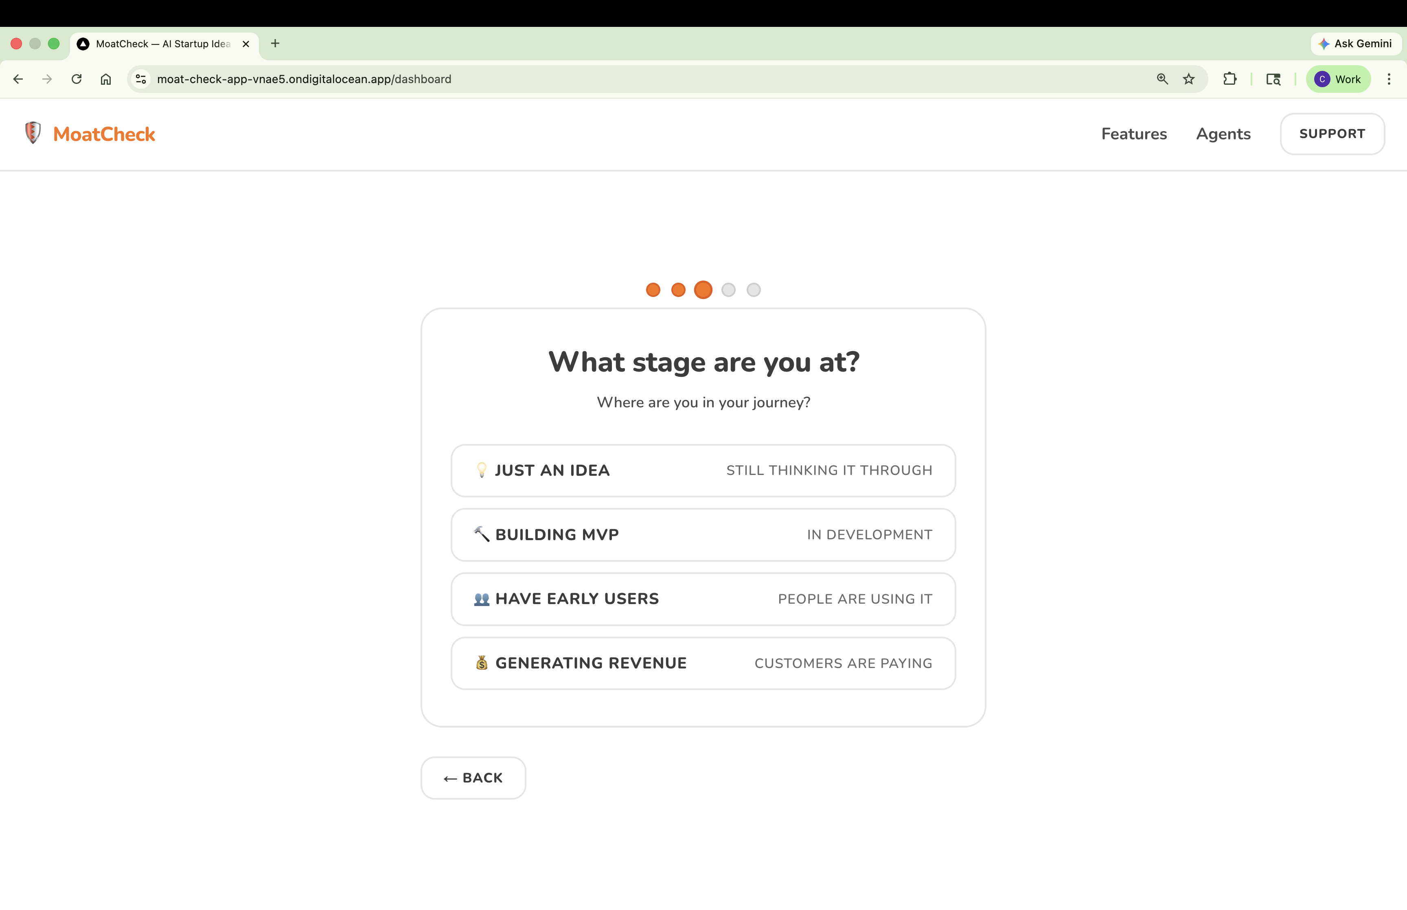Click the first progress step dot
Viewport: 1407px width, 910px height.
pyautogui.click(x=653, y=290)
